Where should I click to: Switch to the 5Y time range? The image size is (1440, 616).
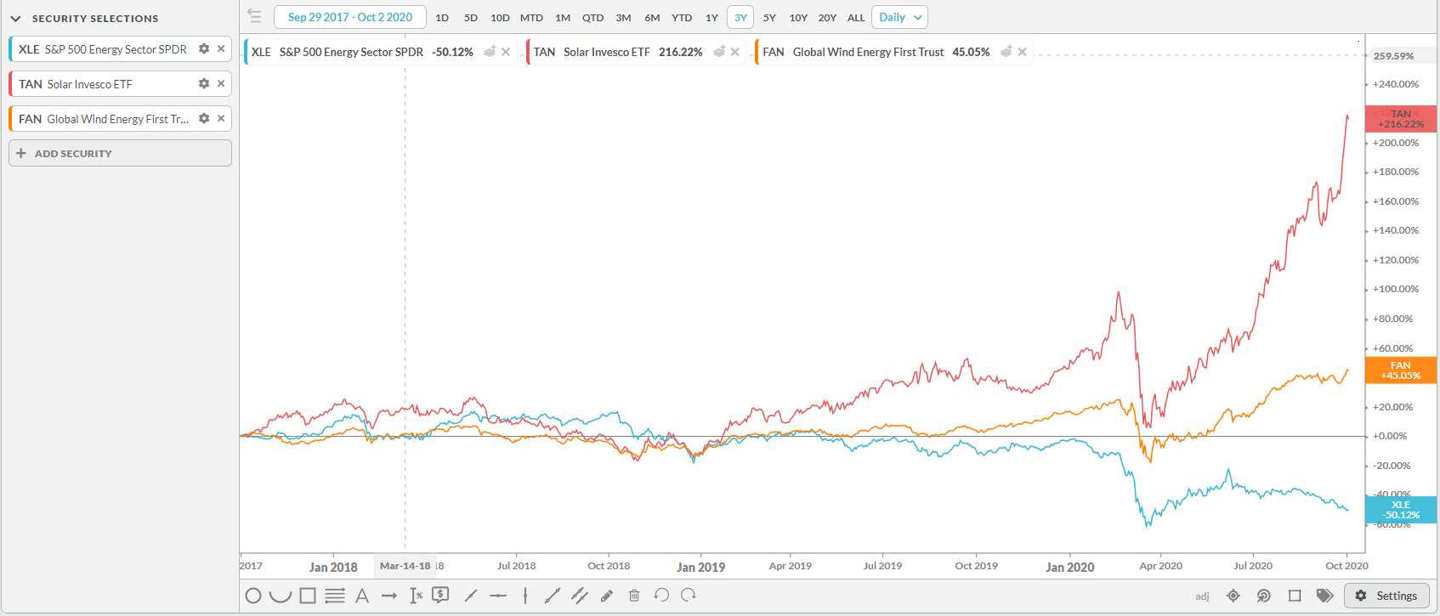[x=769, y=18]
